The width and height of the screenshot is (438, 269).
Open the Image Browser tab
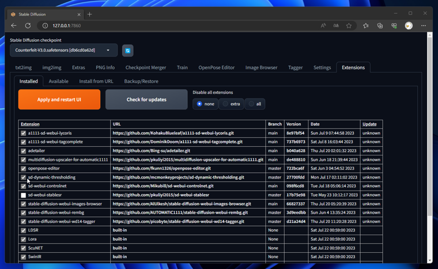(261, 67)
